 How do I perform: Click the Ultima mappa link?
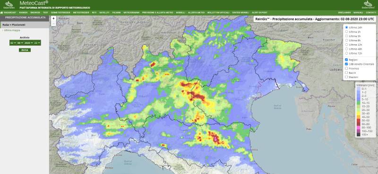[x=12, y=31]
